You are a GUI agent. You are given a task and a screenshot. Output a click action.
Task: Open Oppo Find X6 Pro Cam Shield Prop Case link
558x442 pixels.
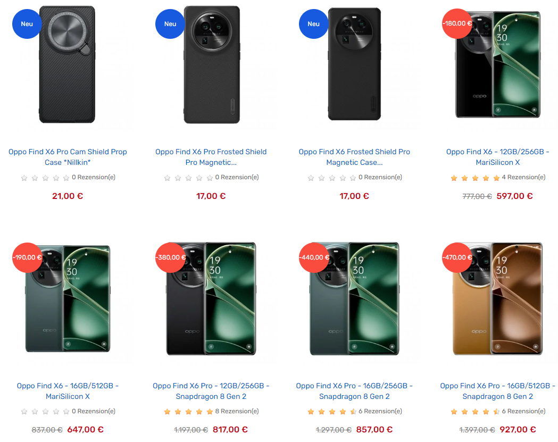pyautogui.click(x=68, y=157)
